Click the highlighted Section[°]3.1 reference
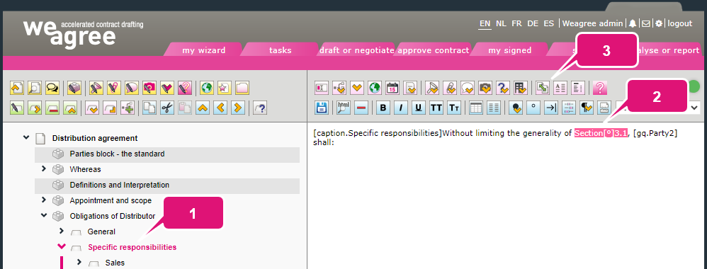The image size is (707, 269). tap(601, 133)
